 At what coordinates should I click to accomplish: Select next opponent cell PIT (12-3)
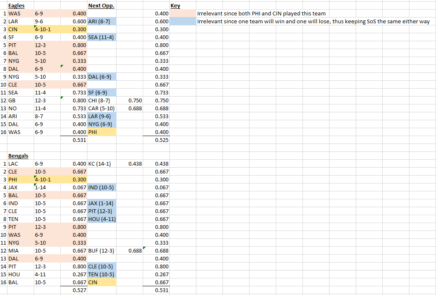tap(102, 211)
